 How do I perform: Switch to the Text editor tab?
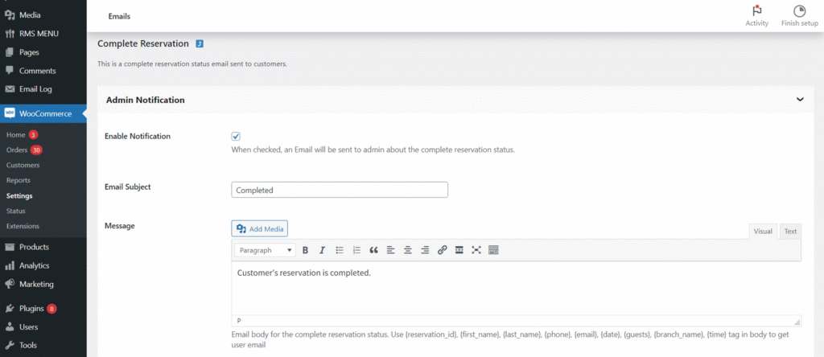(790, 231)
